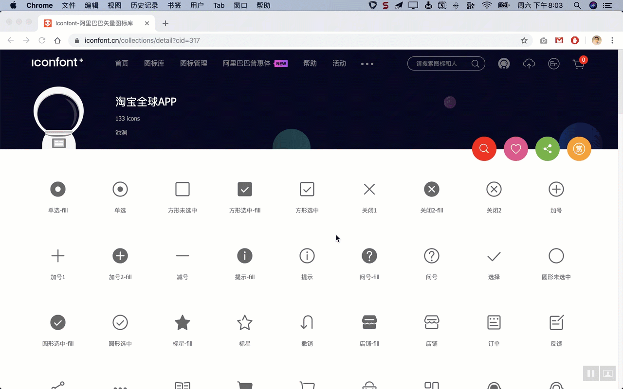Viewport: 623px width, 389px height.
Task: Click the 关闭1 cross icon
Action: click(x=369, y=189)
